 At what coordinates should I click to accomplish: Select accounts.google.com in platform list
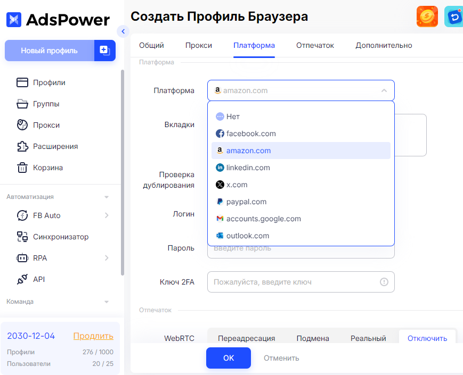point(301,219)
